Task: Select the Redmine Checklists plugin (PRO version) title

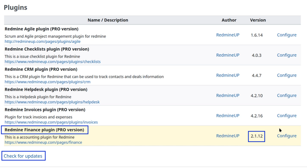Action: point(47,49)
